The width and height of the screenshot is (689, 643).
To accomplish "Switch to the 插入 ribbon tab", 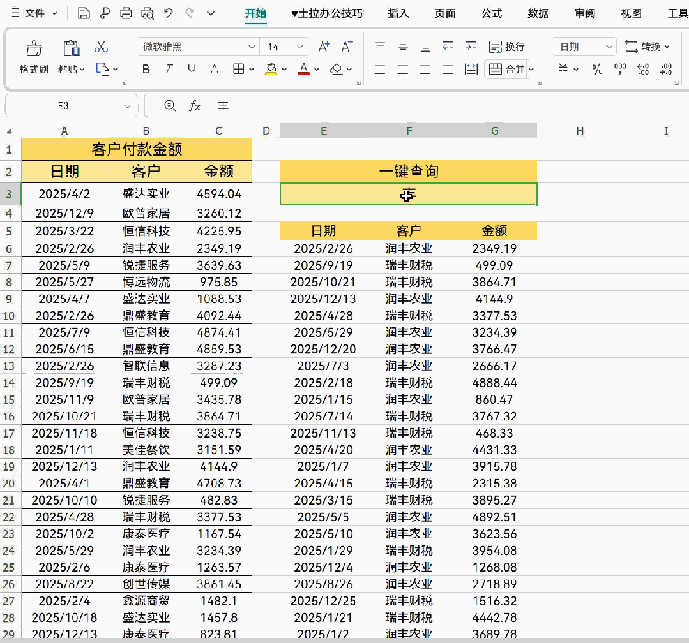I will click(x=398, y=13).
